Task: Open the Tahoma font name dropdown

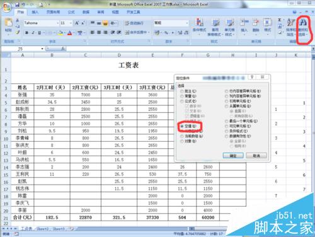Action: [x=58, y=23]
